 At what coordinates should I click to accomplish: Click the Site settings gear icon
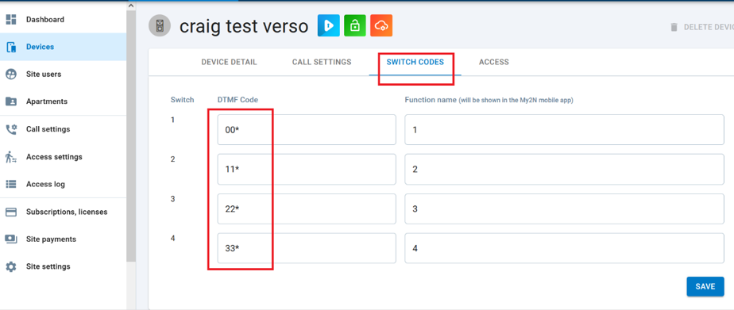pos(11,266)
